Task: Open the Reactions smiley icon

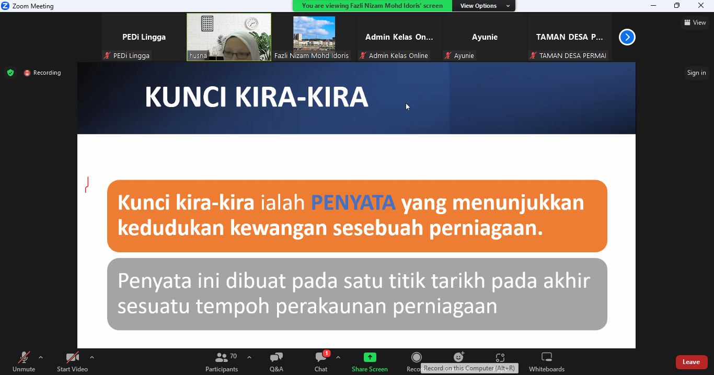Action: tap(458, 357)
